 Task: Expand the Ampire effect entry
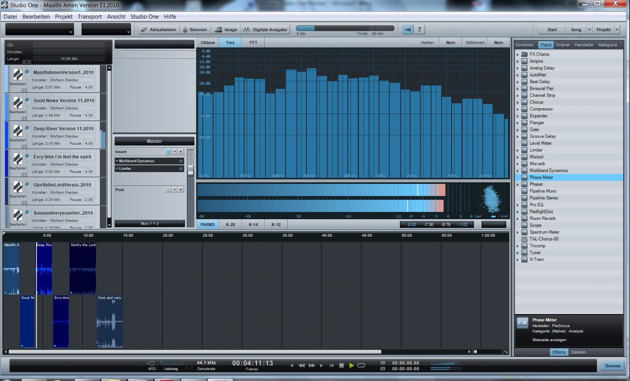(x=518, y=61)
